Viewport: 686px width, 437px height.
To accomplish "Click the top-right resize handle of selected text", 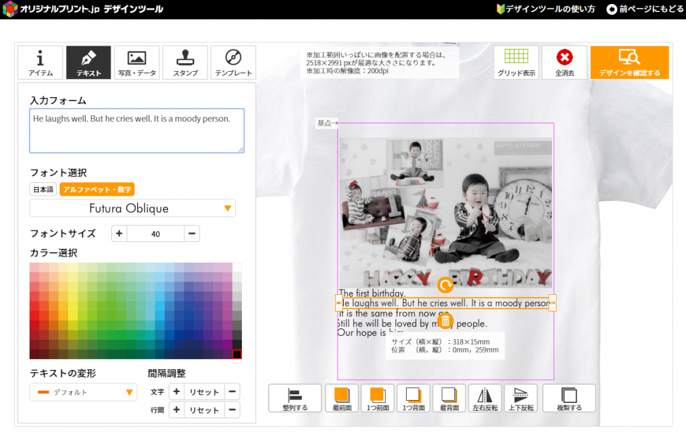I will point(553,299).
